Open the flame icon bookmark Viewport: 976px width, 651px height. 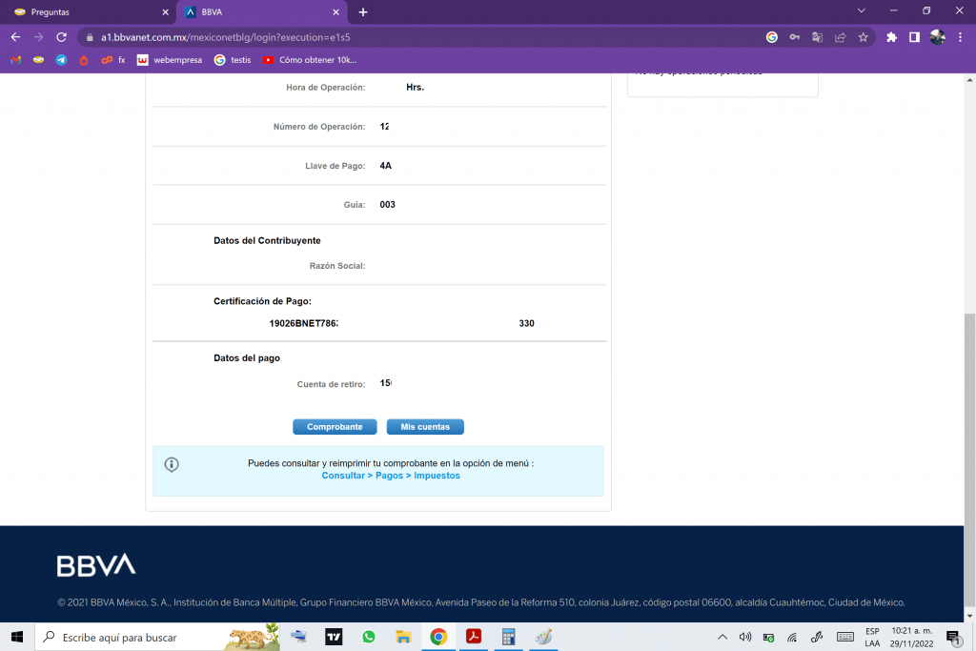pyautogui.click(x=84, y=60)
